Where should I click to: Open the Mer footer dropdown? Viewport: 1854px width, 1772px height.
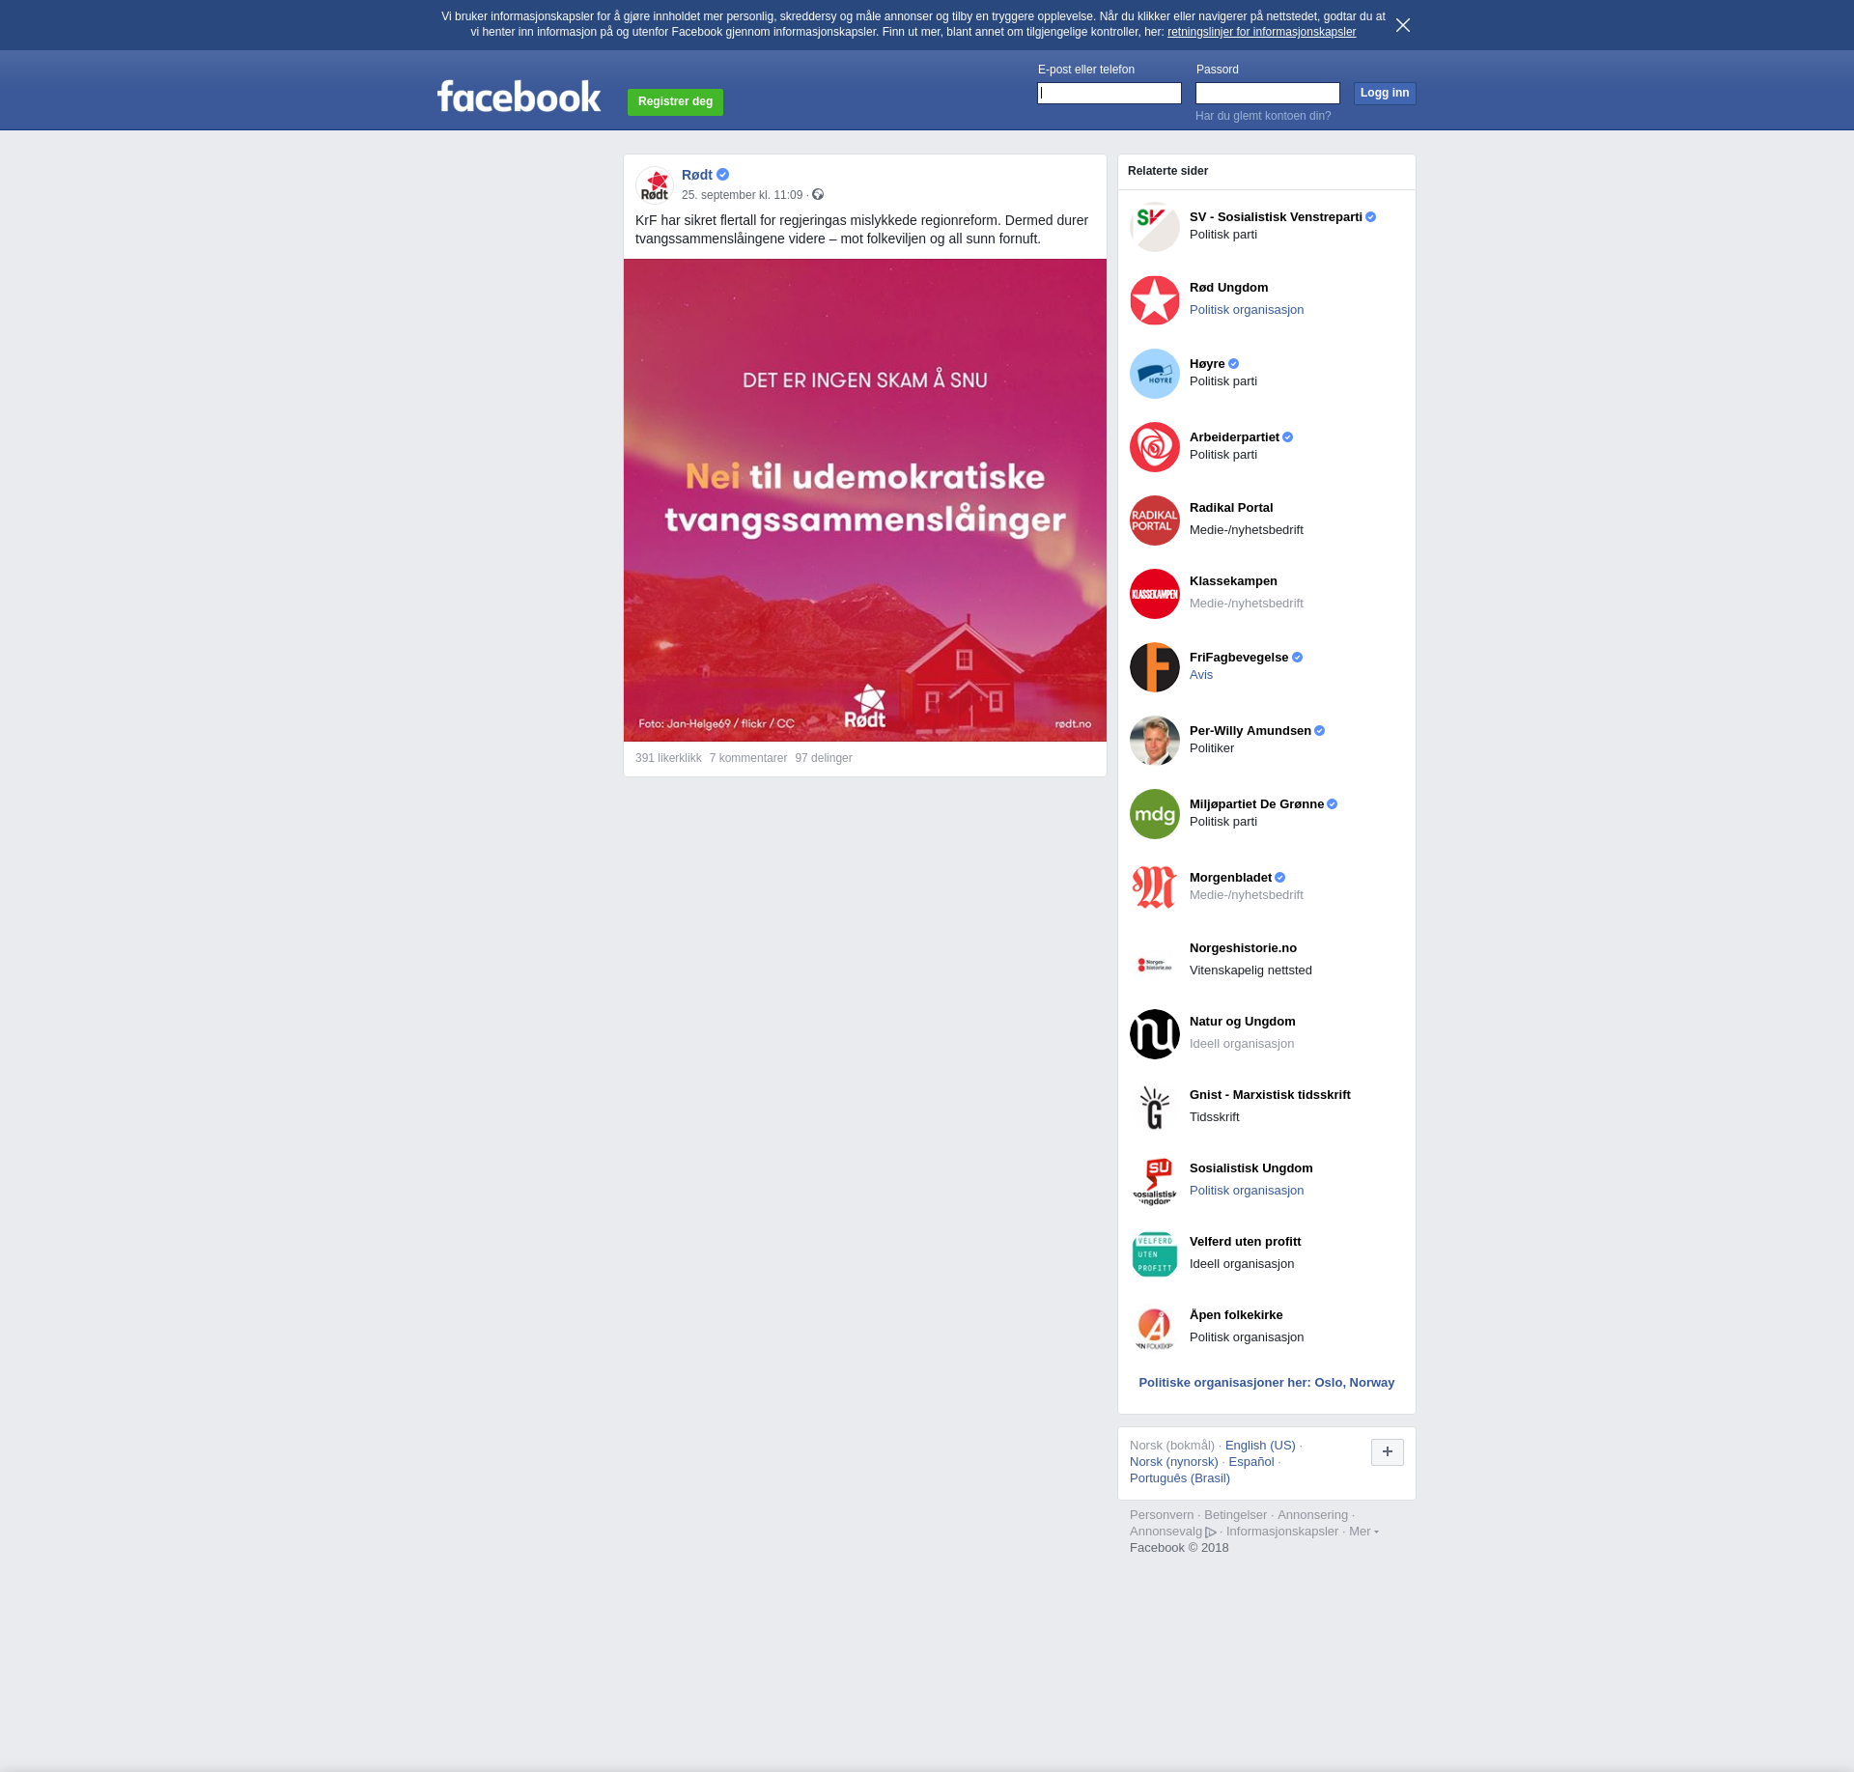point(1363,1531)
